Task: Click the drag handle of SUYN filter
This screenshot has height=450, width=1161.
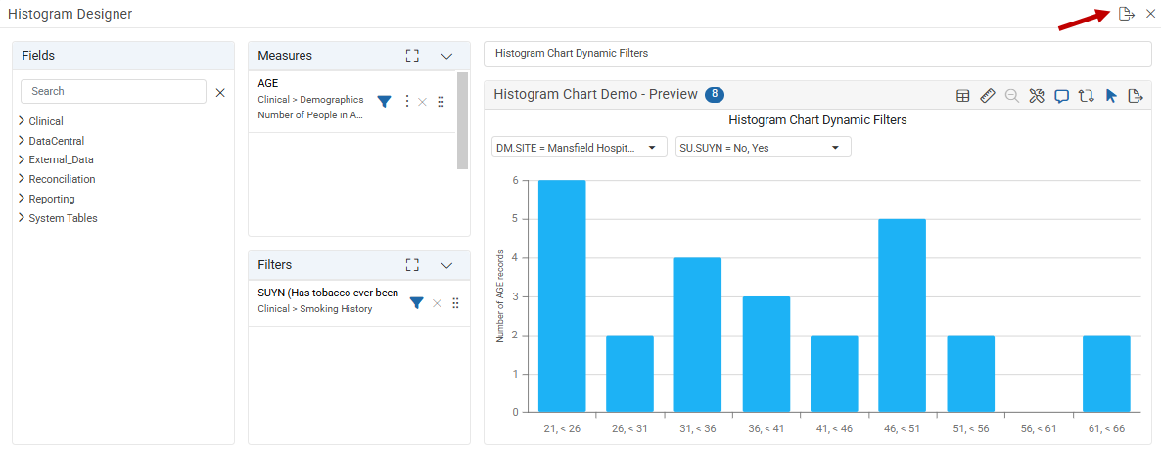Action: [455, 302]
